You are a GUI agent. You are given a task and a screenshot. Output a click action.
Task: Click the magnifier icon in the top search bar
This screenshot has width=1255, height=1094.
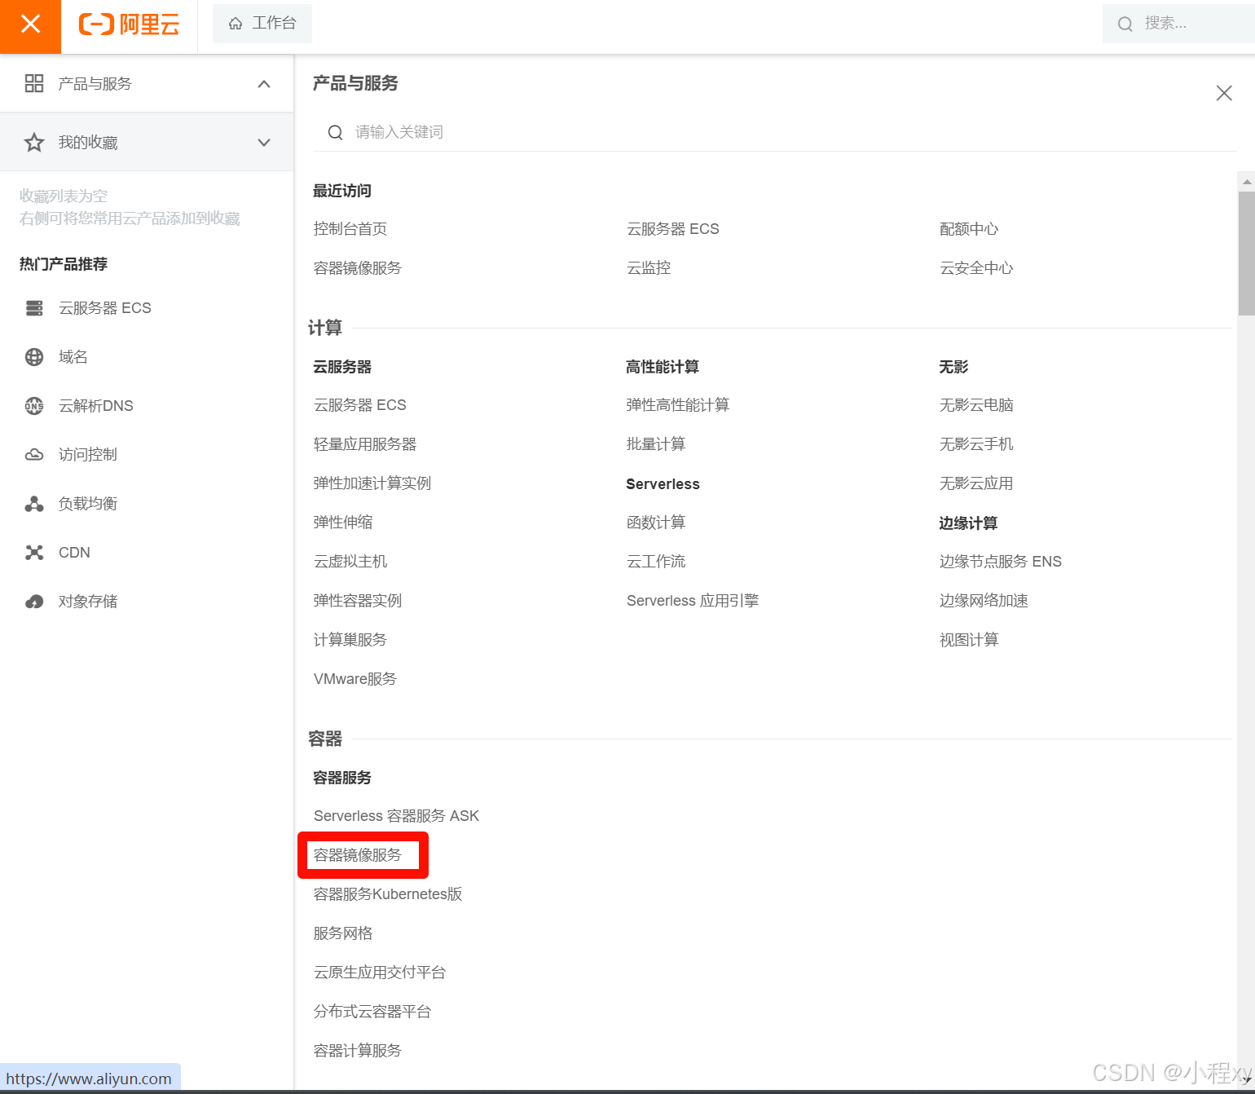point(1125,24)
